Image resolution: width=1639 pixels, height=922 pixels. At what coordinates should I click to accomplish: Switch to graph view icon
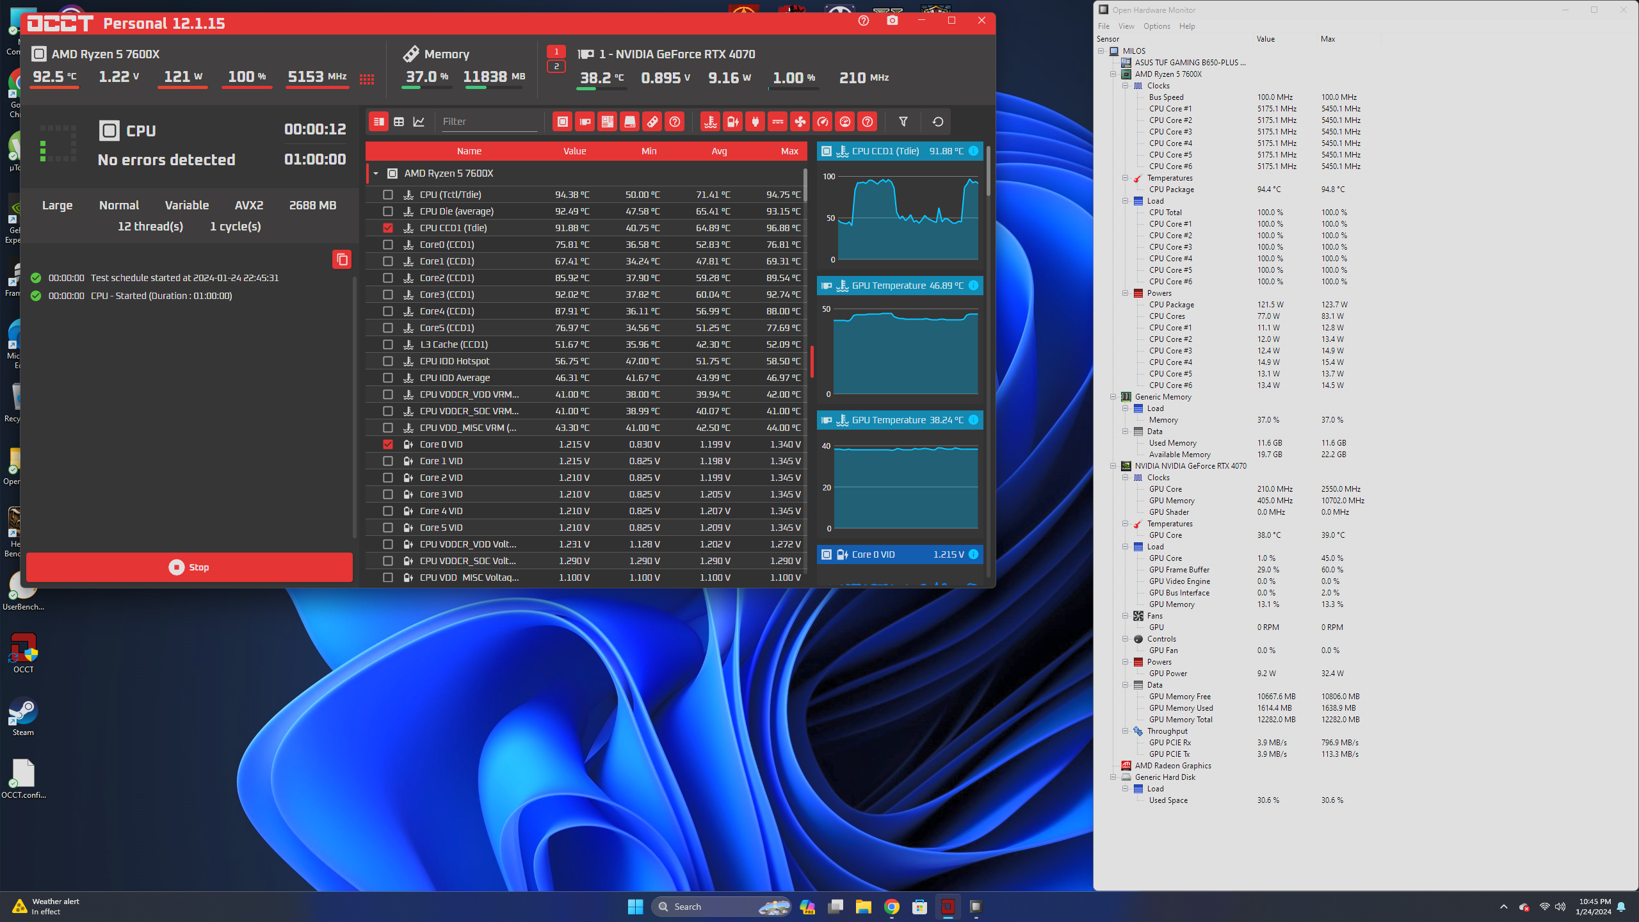pos(419,122)
